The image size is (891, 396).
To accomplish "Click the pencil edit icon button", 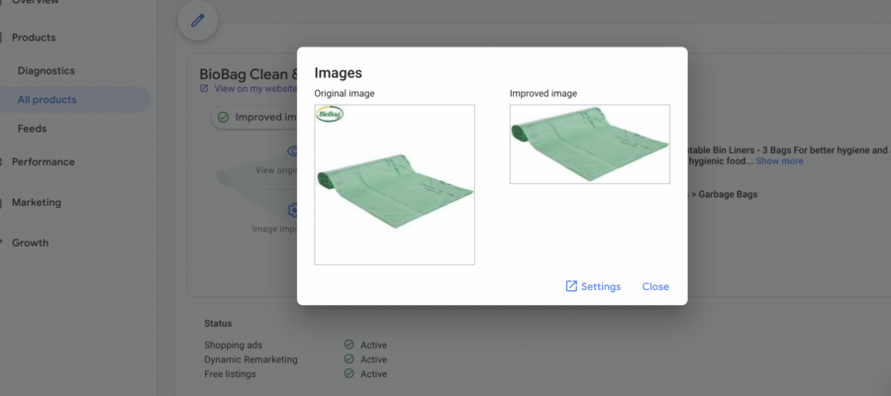I will coord(197,22).
